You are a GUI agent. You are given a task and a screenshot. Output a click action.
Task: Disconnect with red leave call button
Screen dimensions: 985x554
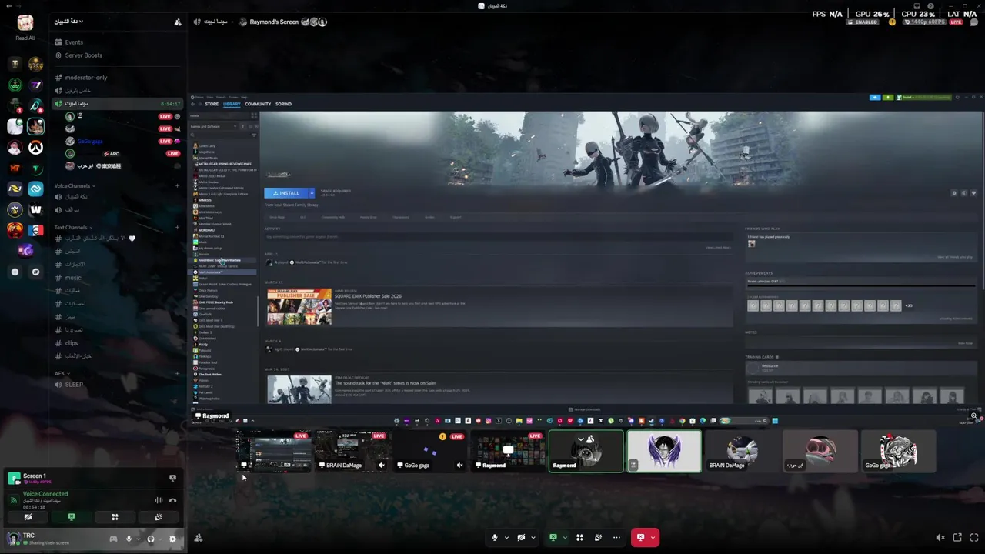639,538
